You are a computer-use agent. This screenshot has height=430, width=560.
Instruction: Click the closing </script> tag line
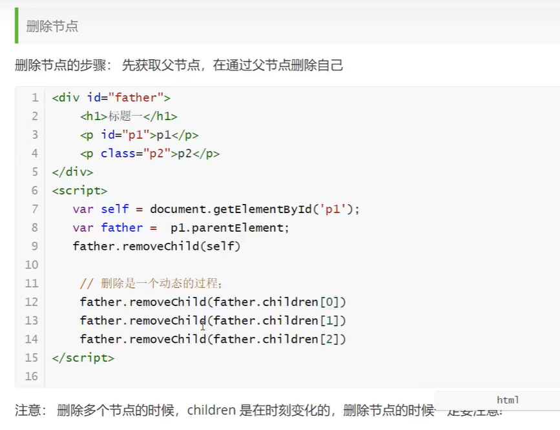(83, 358)
